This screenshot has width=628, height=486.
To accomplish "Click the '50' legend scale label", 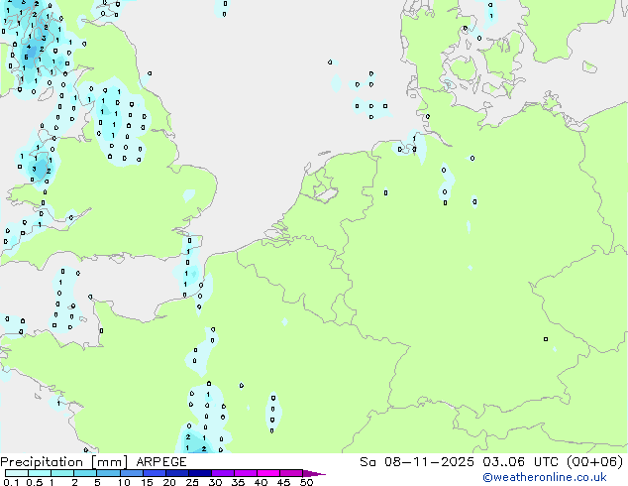I will (x=307, y=482).
